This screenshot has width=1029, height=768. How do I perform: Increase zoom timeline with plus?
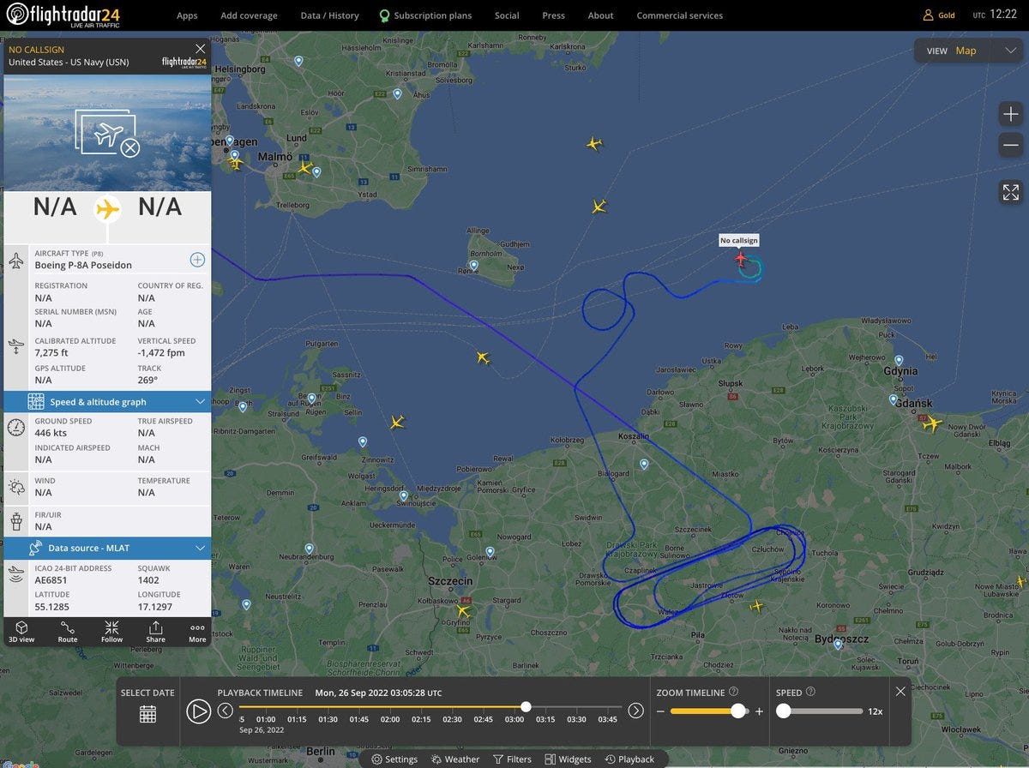[759, 711]
